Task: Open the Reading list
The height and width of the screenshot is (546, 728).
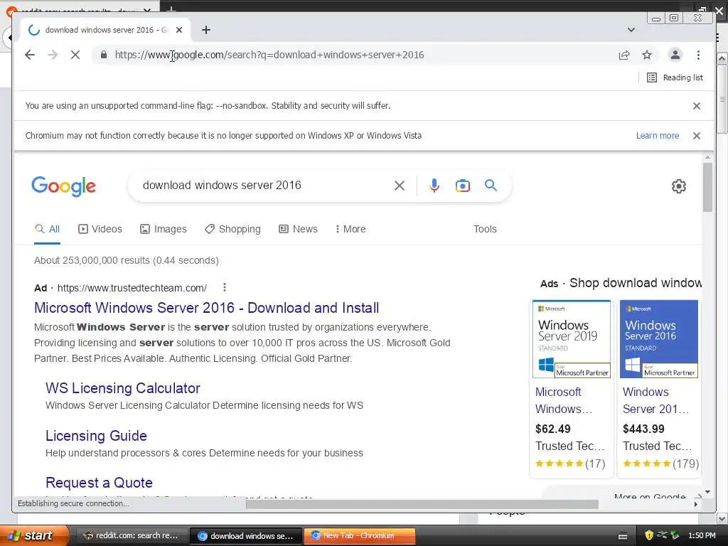Action: [x=675, y=77]
